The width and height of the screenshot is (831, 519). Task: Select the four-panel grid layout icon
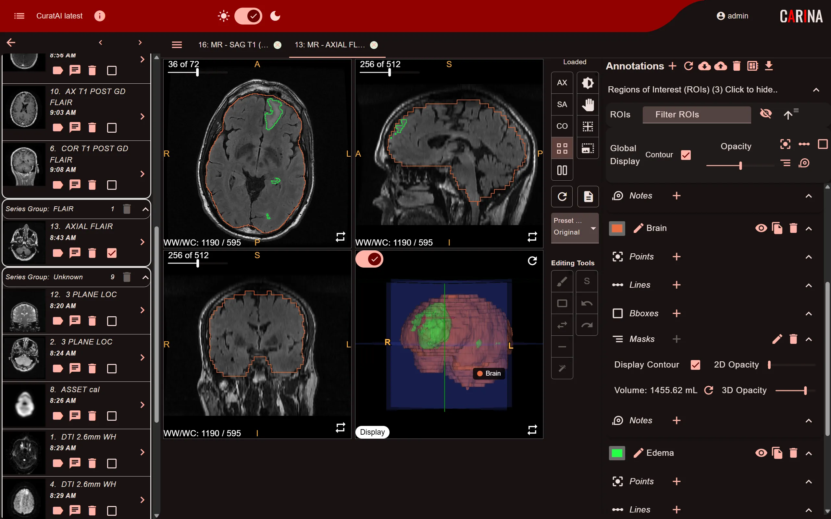click(562, 148)
